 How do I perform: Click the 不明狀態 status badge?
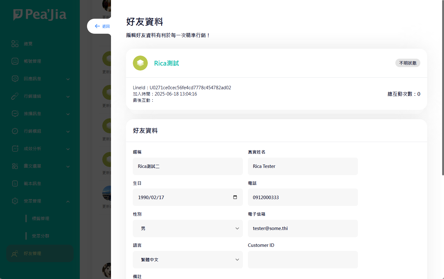click(x=408, y=63)
